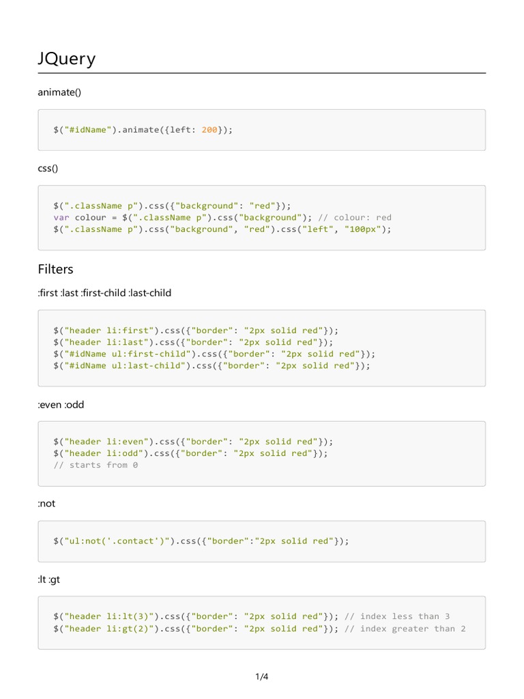Click the animate() section label
The width and height of the screenshot is (524, 699).
point(59,91)
